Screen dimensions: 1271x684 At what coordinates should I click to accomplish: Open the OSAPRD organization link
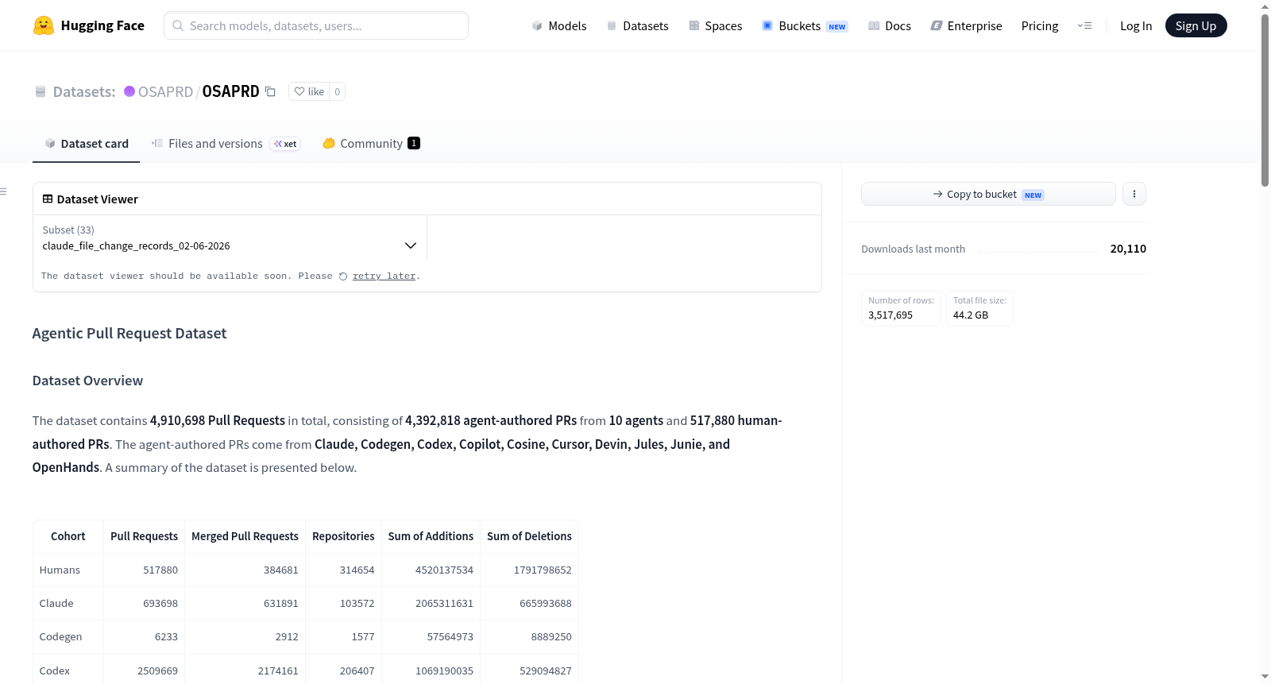tap(165, 91)
